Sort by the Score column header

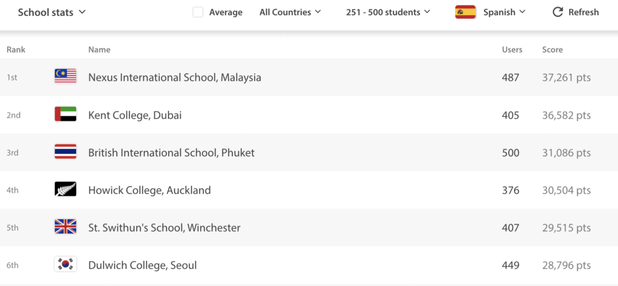[552, 49]
